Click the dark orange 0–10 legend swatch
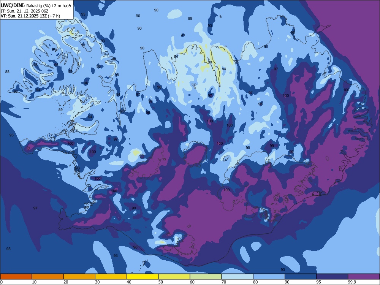This screenshot has width=380, height=285. coord(16,277)
